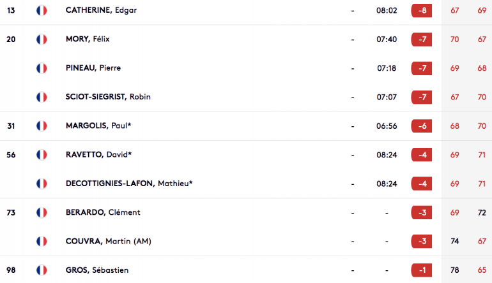Select DECOTTIGNIES-LAFON, Mathieu row

tap(246, 184)
